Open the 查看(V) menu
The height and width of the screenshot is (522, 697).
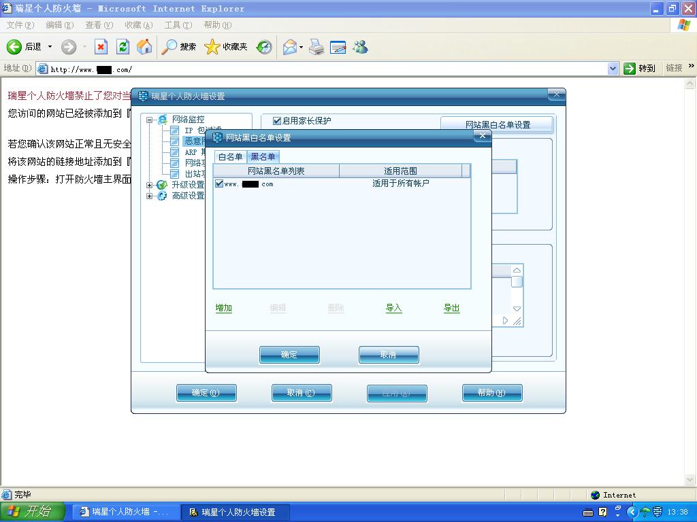tap(99, 25)
